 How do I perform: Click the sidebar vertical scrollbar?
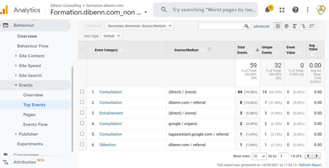click(x=73, y=109)
